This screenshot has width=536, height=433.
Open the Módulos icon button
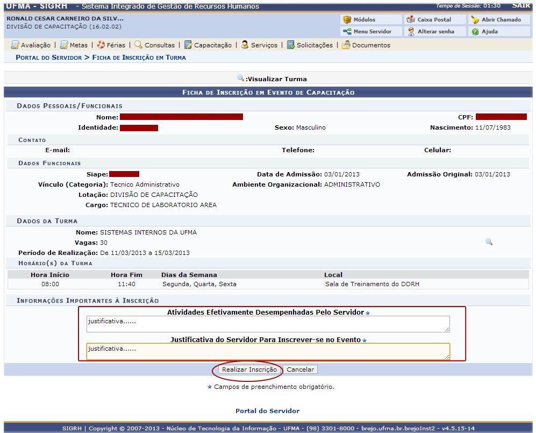[x=347, y=20]
